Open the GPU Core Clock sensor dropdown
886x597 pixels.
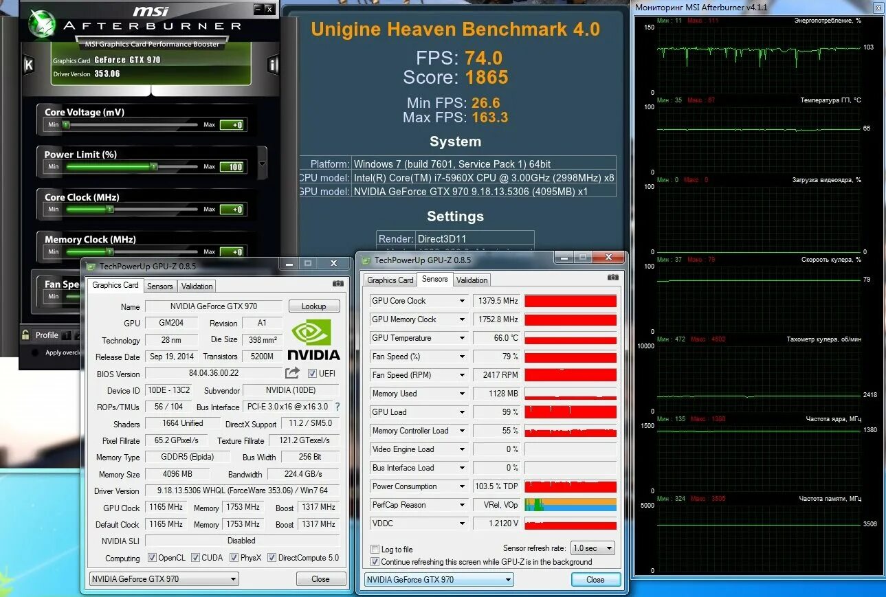click(462, 301)
